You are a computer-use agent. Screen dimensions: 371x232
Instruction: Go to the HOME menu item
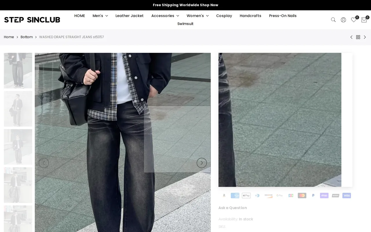pos(80,16)
